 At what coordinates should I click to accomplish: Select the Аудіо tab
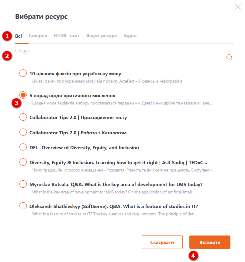130,36
